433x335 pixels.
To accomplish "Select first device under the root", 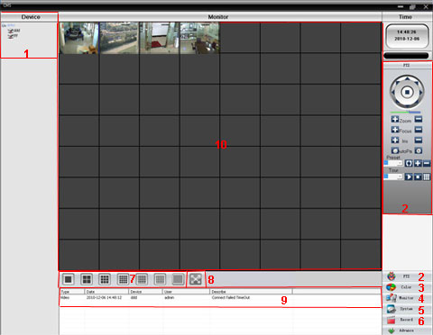I will [14, 31].
